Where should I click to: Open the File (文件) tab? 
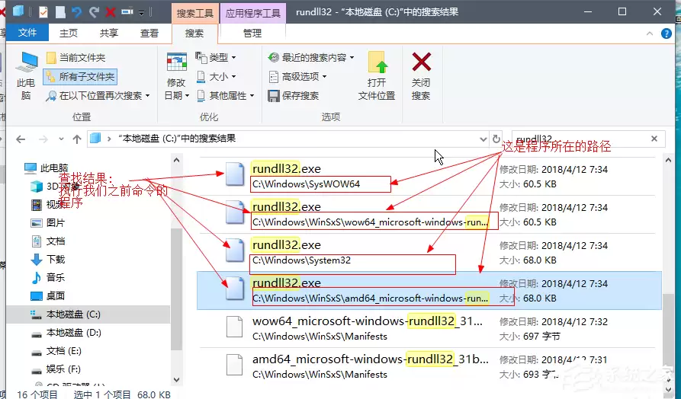pyautogui.click(x=27, y=33)
